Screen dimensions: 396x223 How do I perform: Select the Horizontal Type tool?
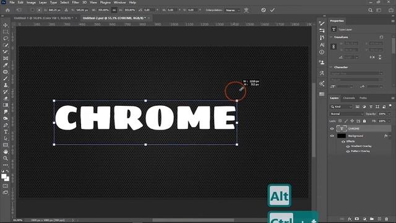tap(6, 132)
